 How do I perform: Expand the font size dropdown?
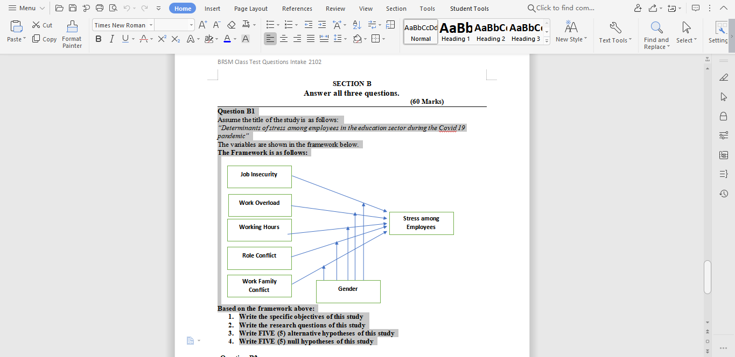[x=191, y=25]
